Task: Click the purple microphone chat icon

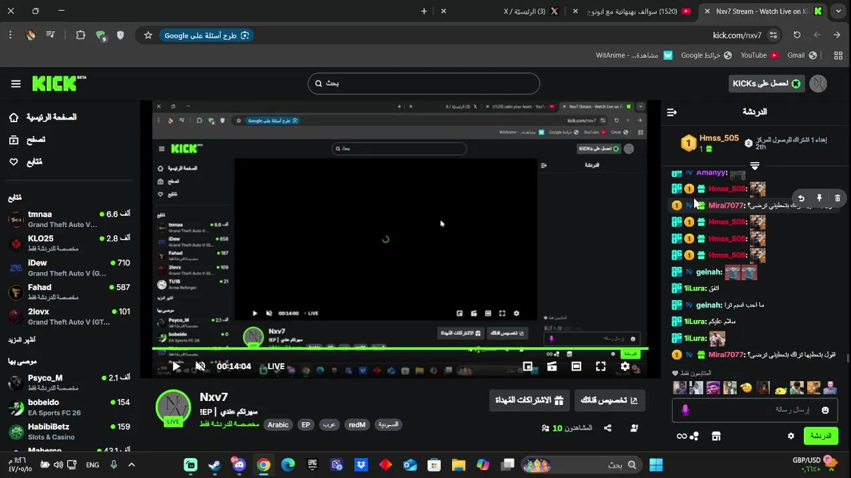Action: point(685,410)
